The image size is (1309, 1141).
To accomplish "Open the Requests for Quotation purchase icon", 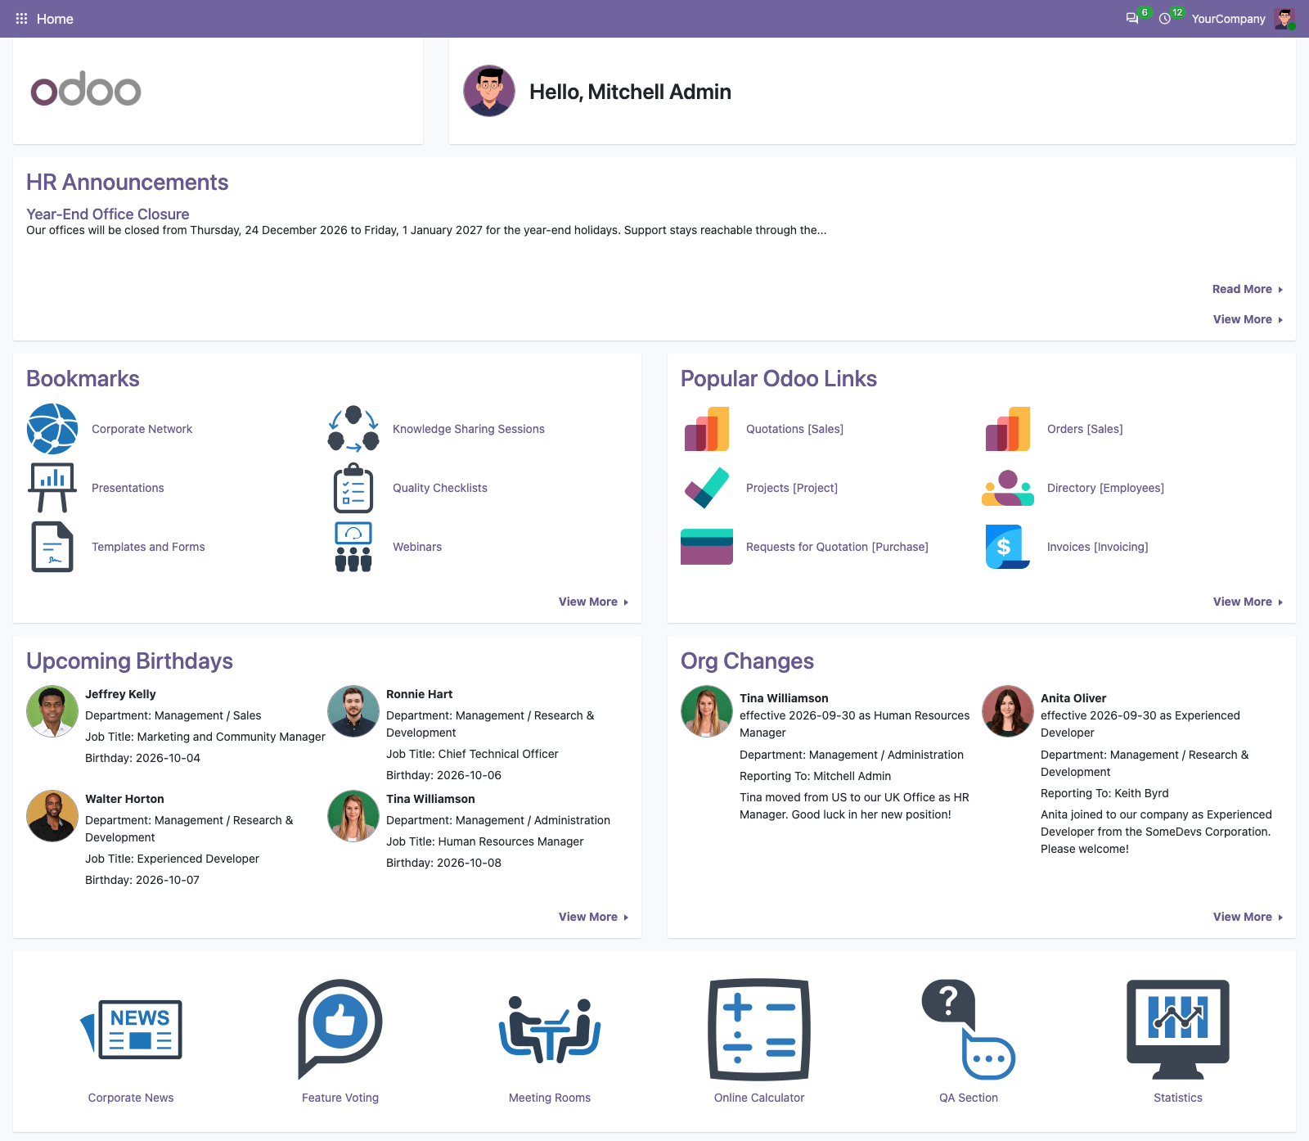I will point(707,547).
